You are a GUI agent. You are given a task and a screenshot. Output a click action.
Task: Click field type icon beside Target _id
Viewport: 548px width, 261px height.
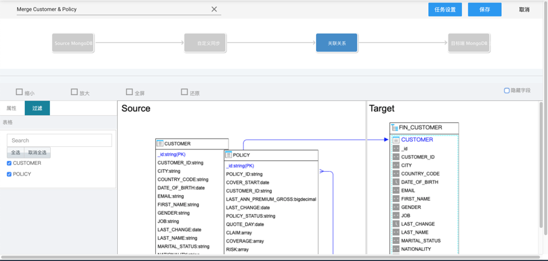pos(396,148)
